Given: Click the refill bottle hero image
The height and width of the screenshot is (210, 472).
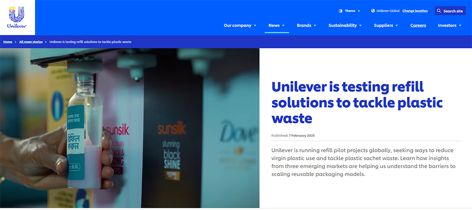Looking at the screenshot, I should point(130,128).
